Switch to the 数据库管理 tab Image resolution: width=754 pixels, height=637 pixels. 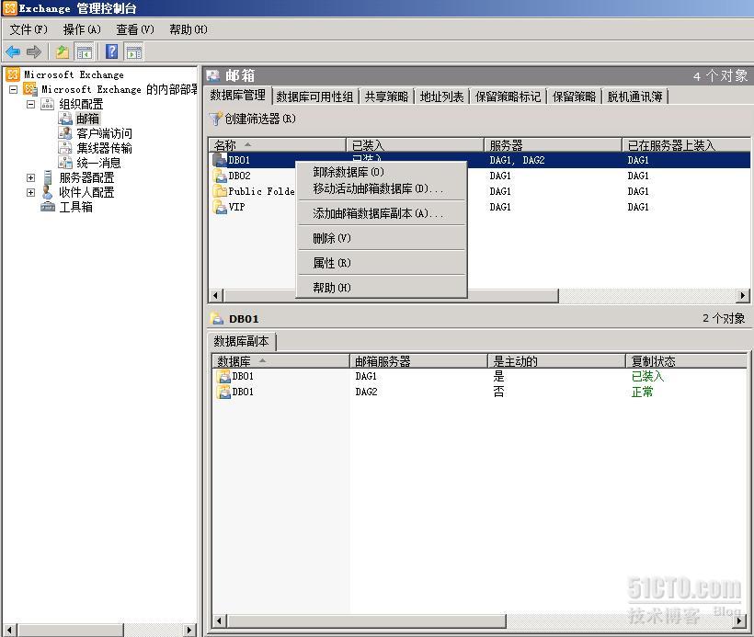tap(238, 96)
